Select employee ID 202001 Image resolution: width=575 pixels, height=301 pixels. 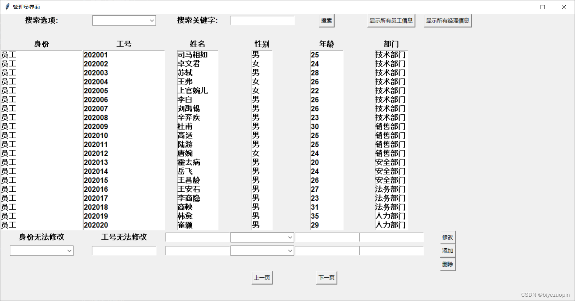[96, 55]
